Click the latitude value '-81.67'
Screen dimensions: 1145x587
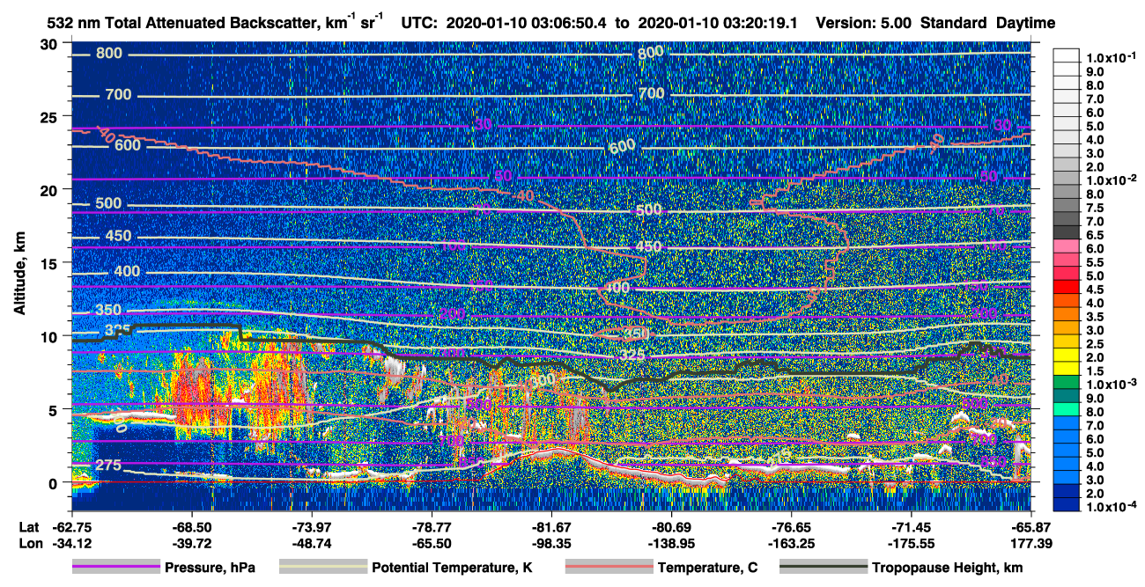[551, 526]
